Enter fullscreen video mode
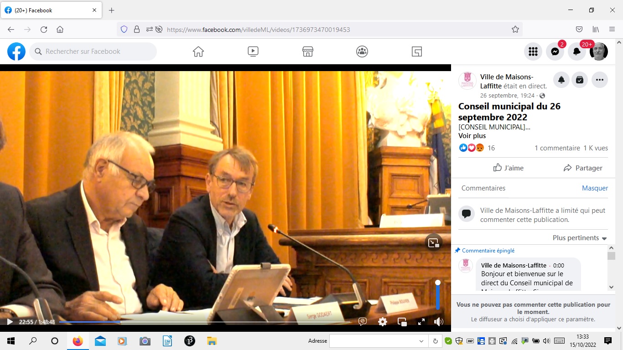The width and height of the screenshot is (623, 350). click(421, 322)
